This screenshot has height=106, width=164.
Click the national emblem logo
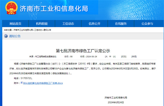click(x=11, y=8)
